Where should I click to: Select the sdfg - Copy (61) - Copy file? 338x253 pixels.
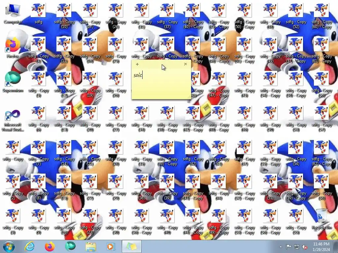[x=321, y=50]
